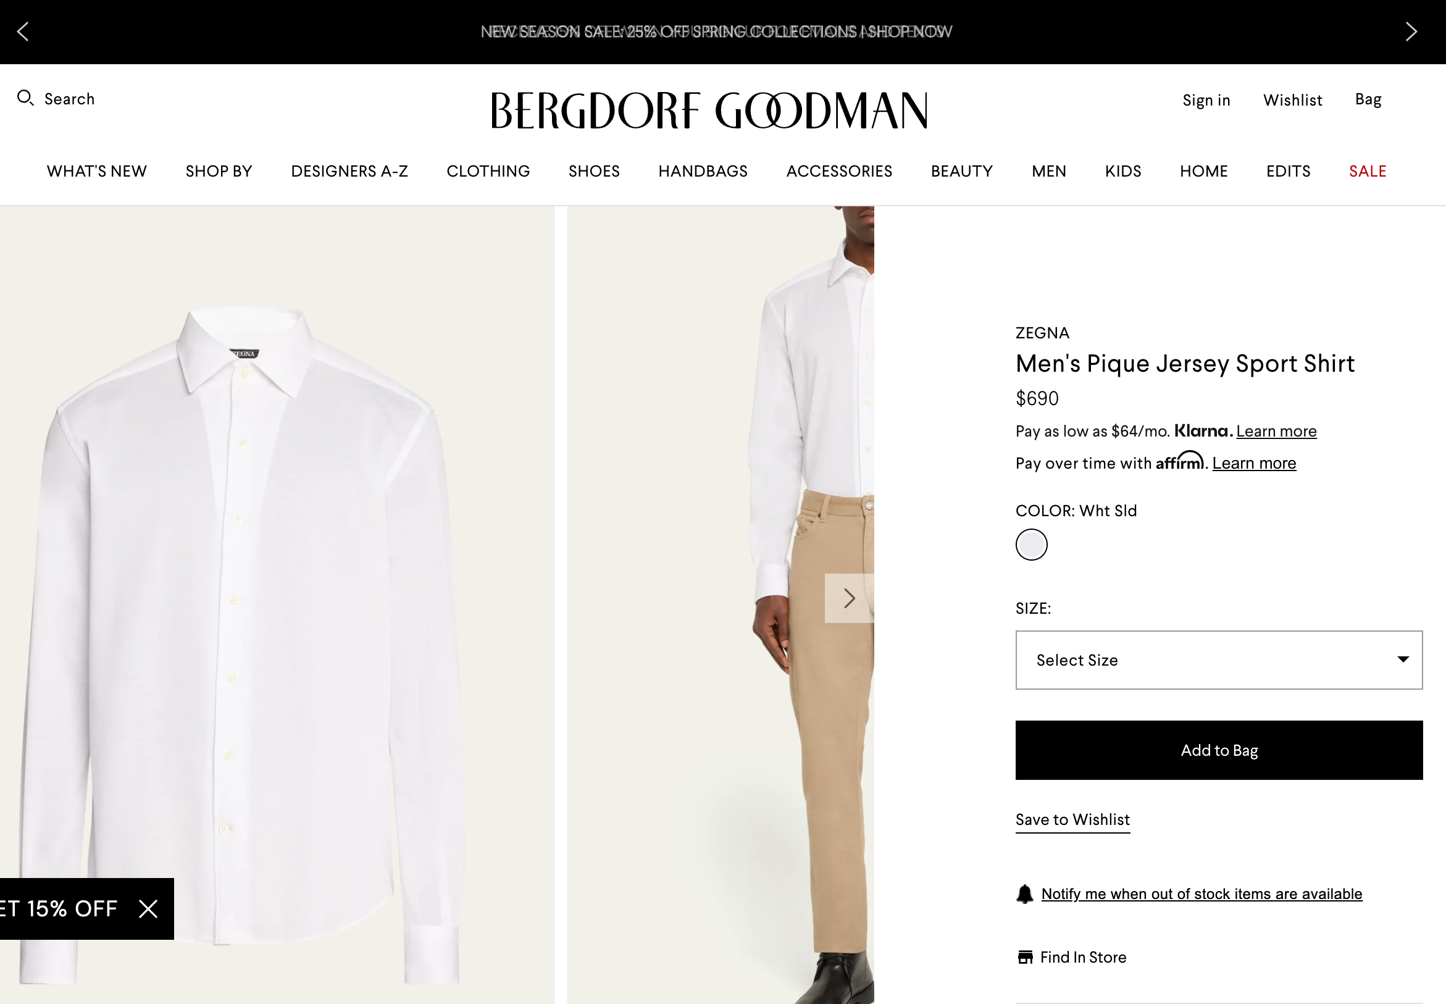Click the notification bell for stock alerts
Screen dimensions: 1446x1004
(1025, 893)
